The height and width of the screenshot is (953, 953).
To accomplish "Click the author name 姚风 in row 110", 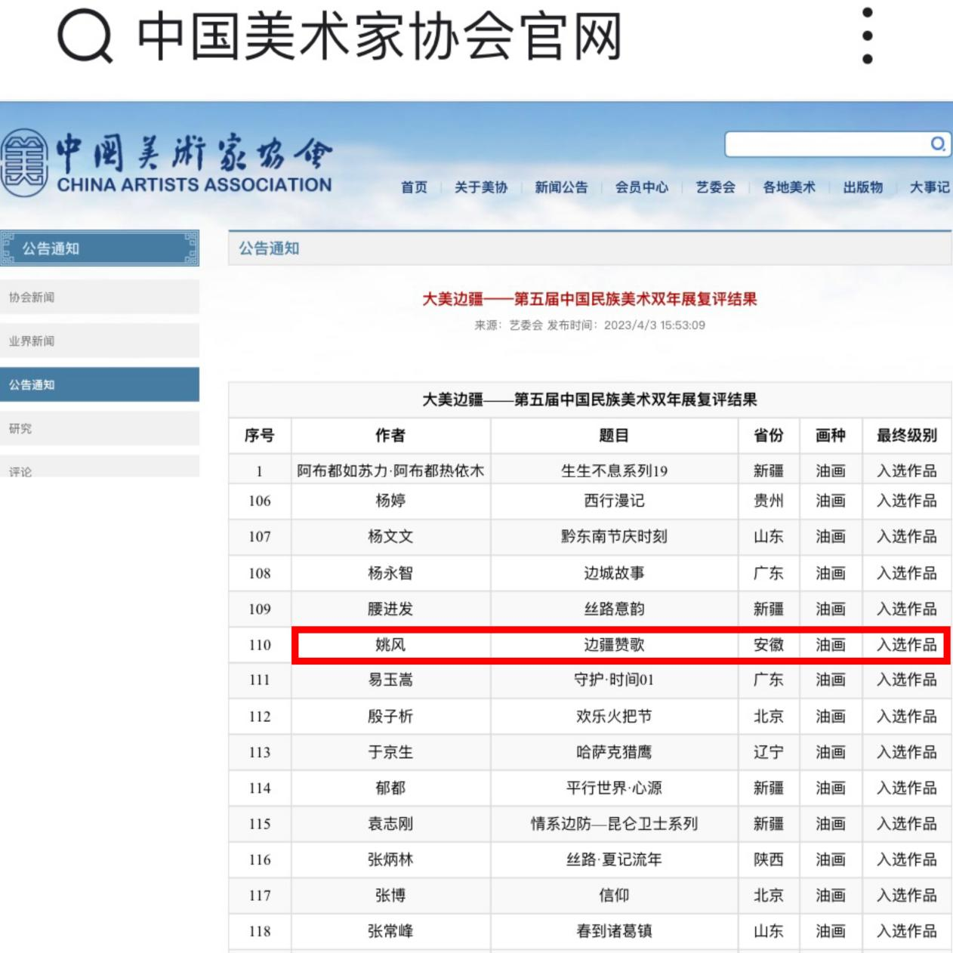I will pos(390,645).
